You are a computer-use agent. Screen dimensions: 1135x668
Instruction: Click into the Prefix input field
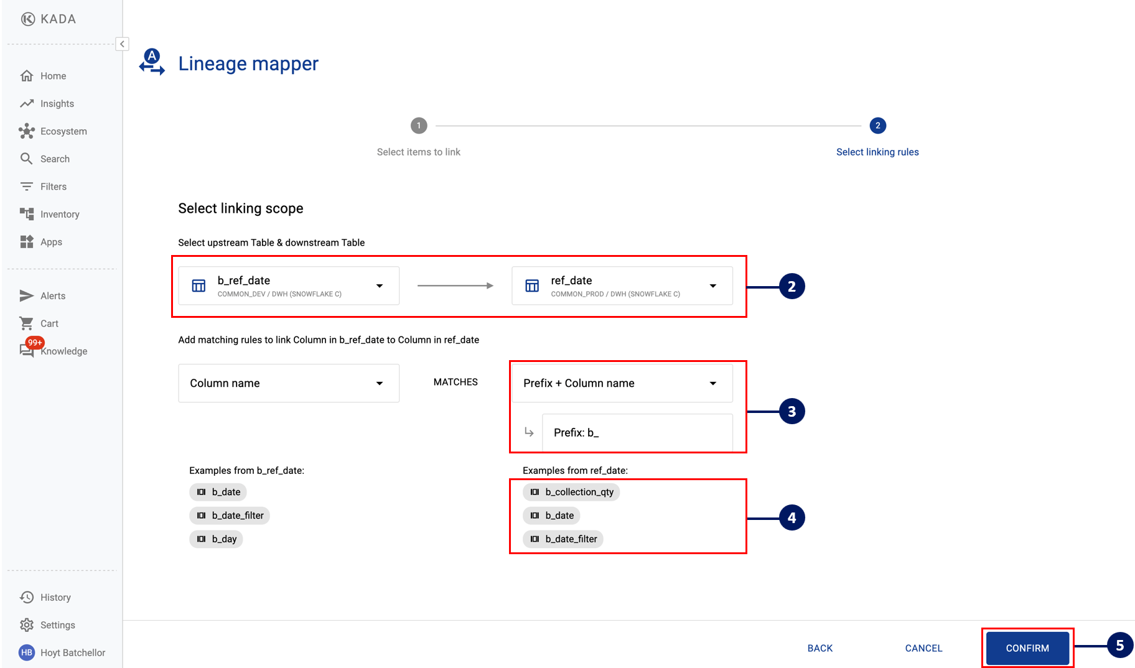[x=637, y=432]
